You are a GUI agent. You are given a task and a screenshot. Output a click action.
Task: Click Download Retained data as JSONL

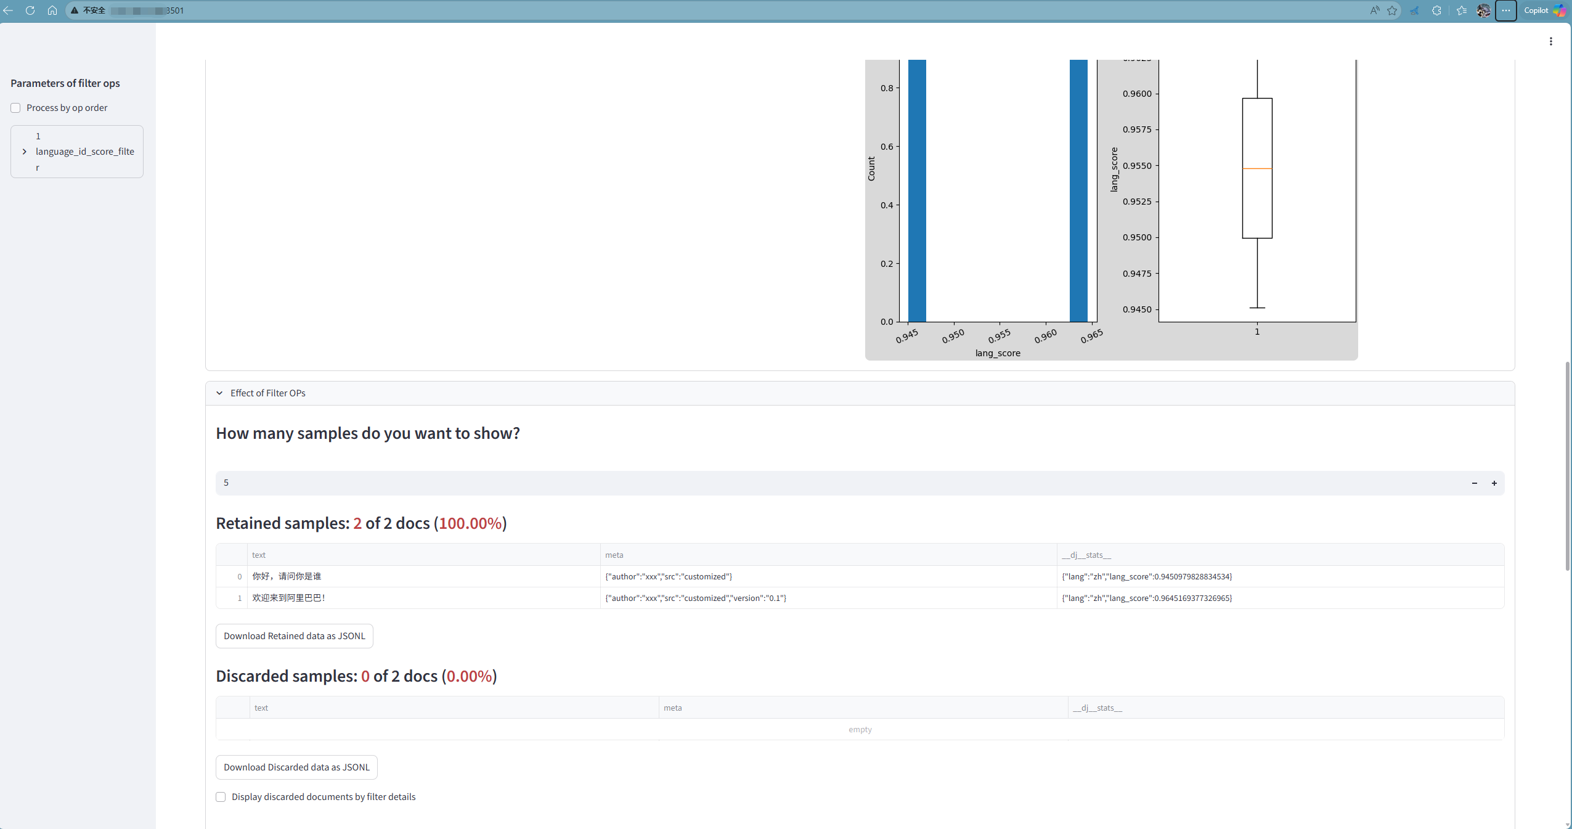point(294,636)
